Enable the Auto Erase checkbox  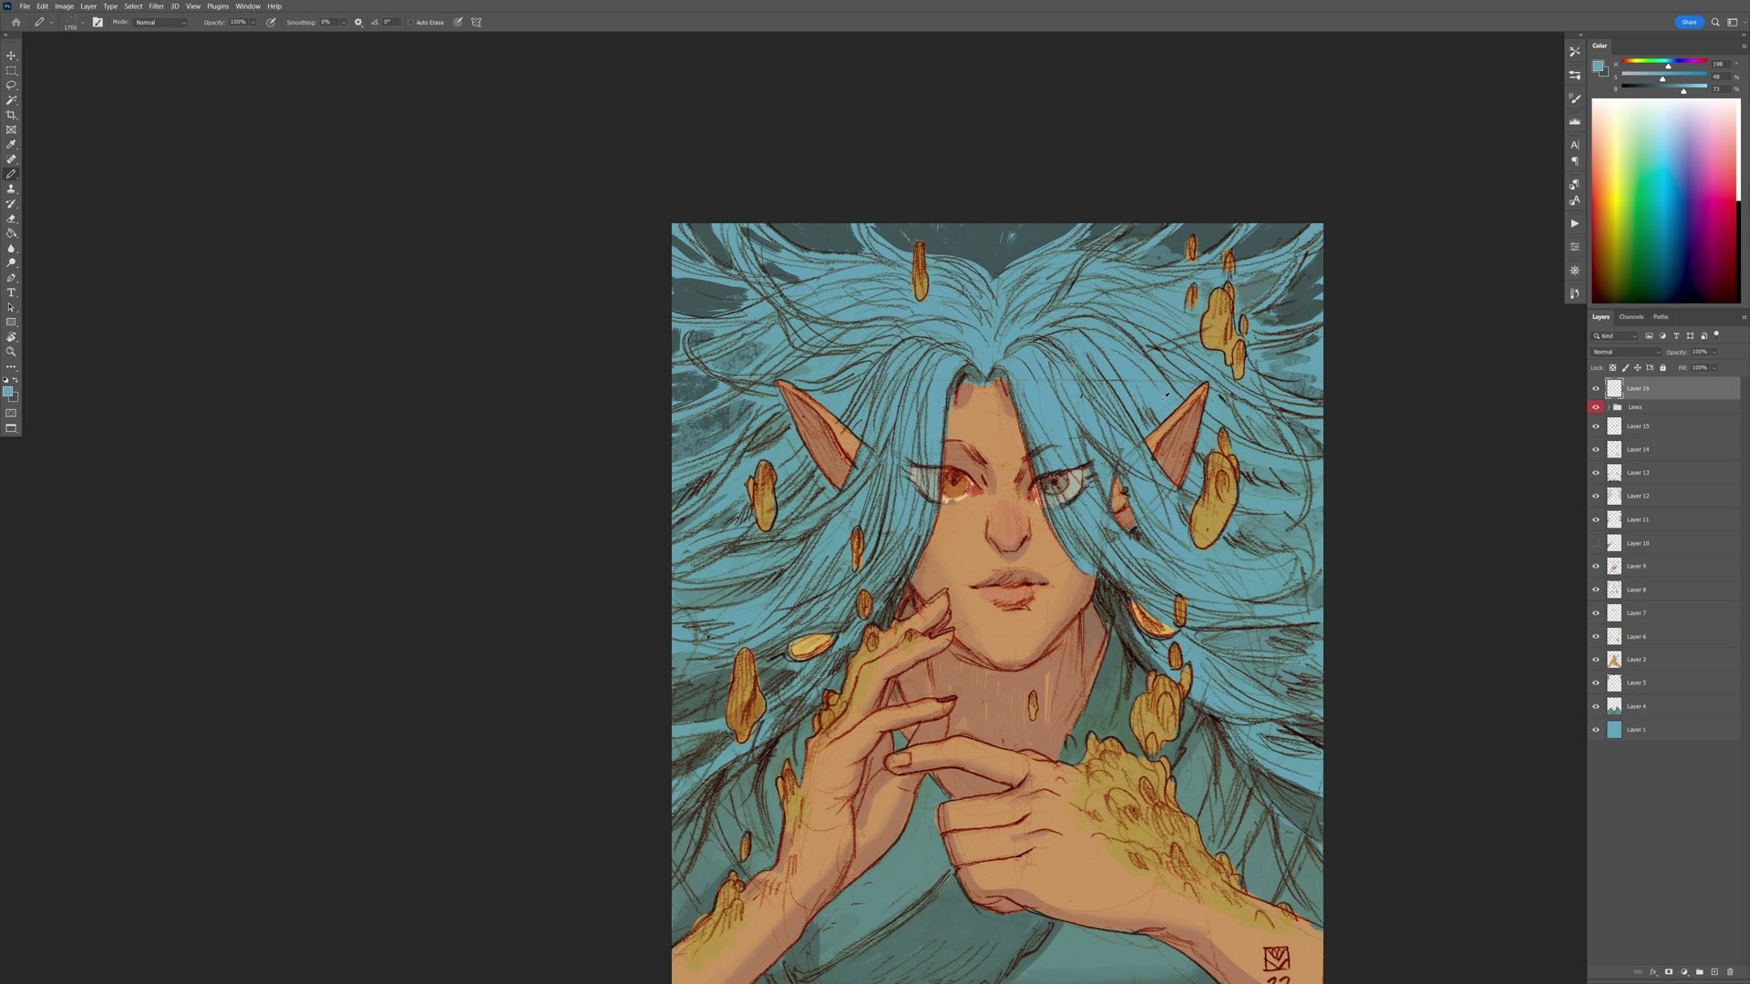point(411,22)
